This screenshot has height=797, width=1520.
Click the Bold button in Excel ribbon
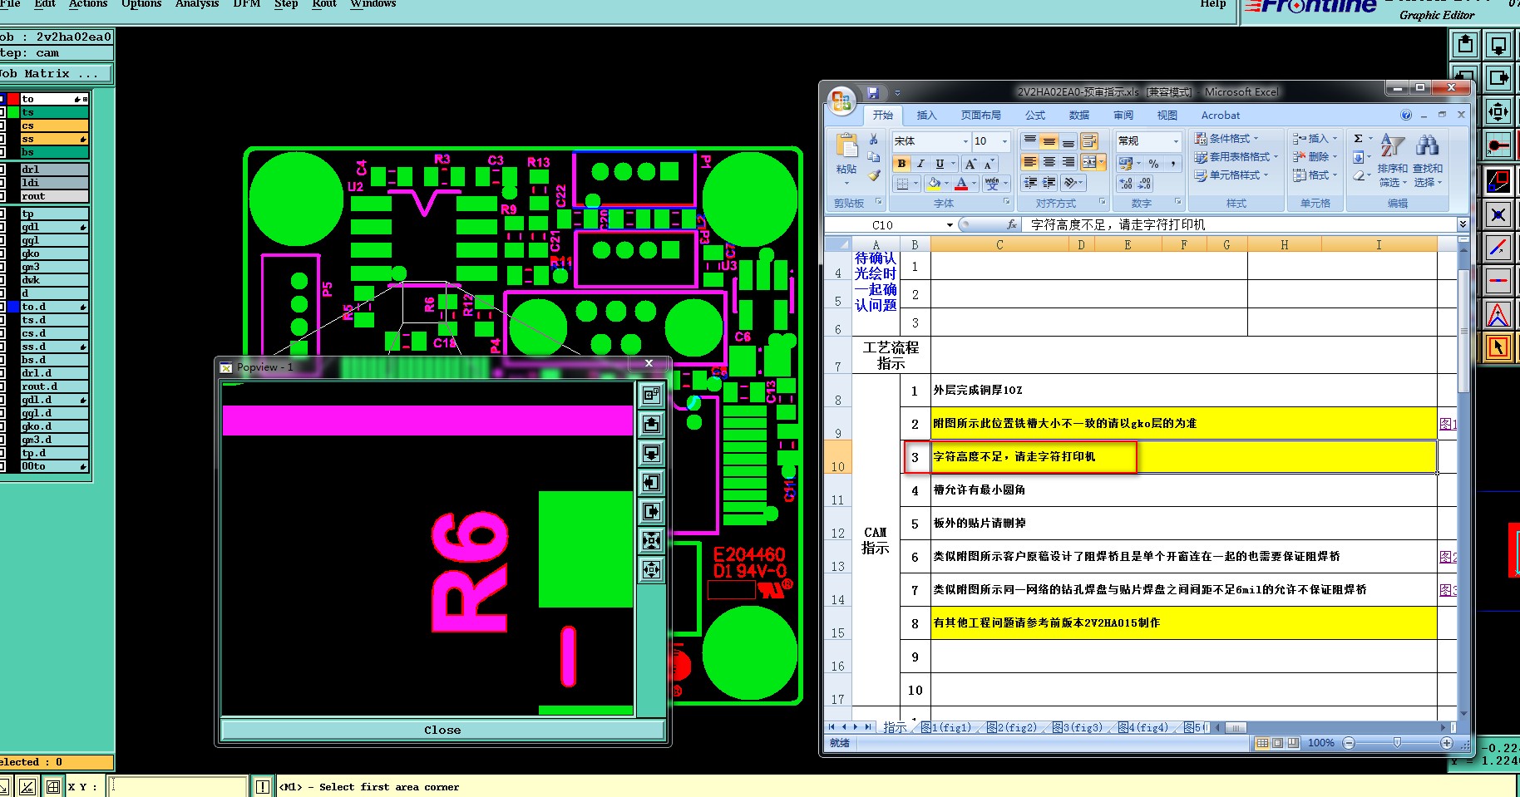[901, 164]
